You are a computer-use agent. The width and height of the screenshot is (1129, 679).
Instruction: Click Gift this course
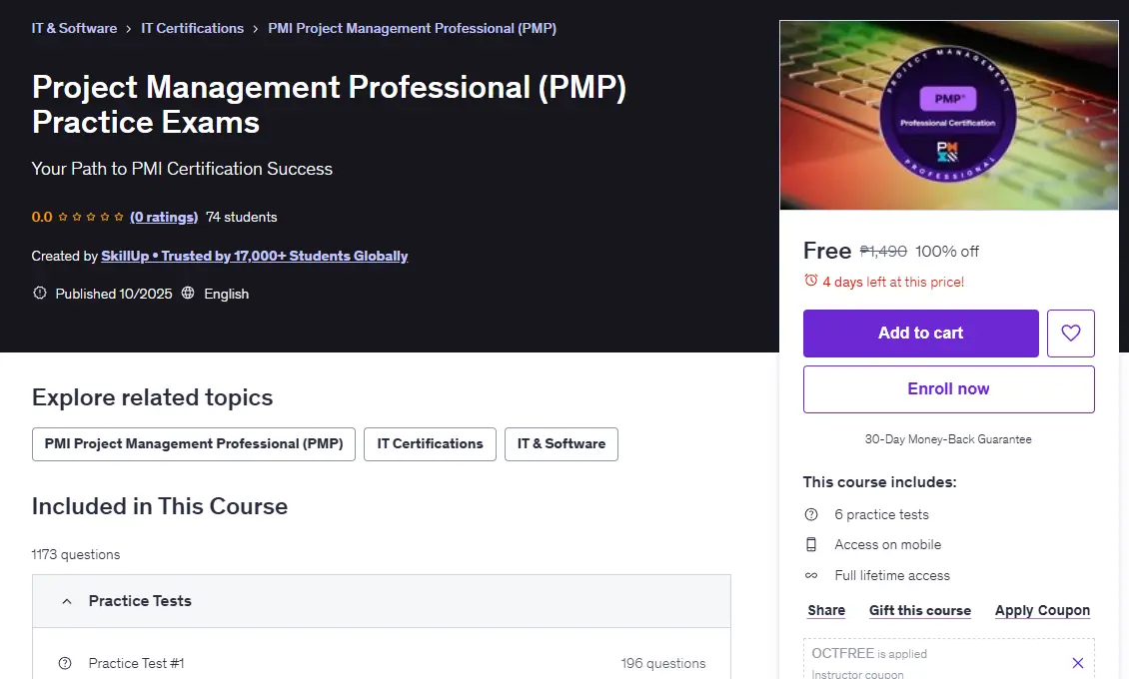(x=920, y=610)
